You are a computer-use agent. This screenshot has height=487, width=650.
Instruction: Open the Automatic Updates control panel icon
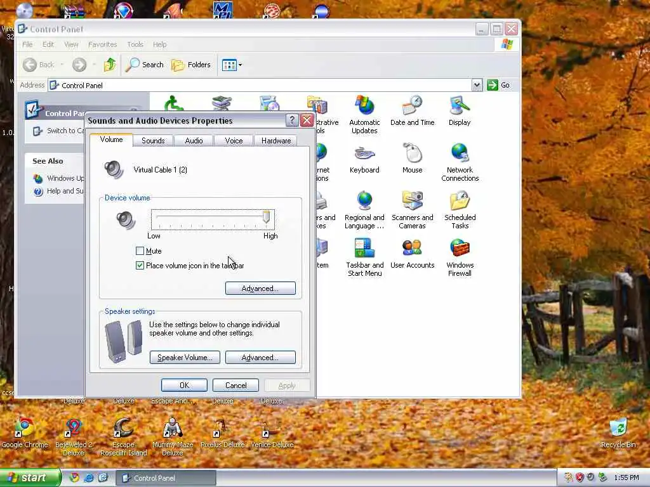click(x=364, y=114)
